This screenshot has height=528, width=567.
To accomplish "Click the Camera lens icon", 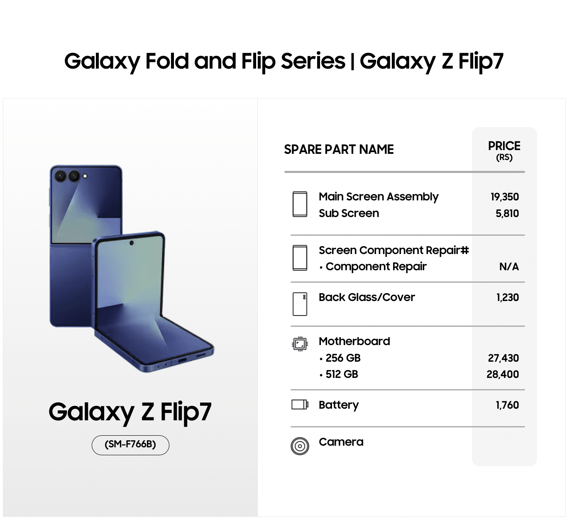I will pos(300,446).
